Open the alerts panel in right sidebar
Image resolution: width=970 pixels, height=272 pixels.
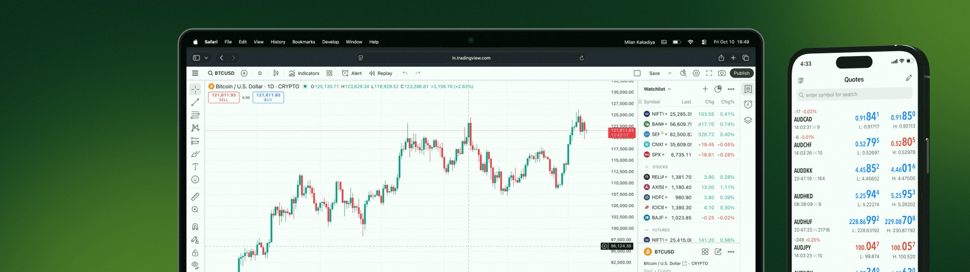click(x=748, y=104)
